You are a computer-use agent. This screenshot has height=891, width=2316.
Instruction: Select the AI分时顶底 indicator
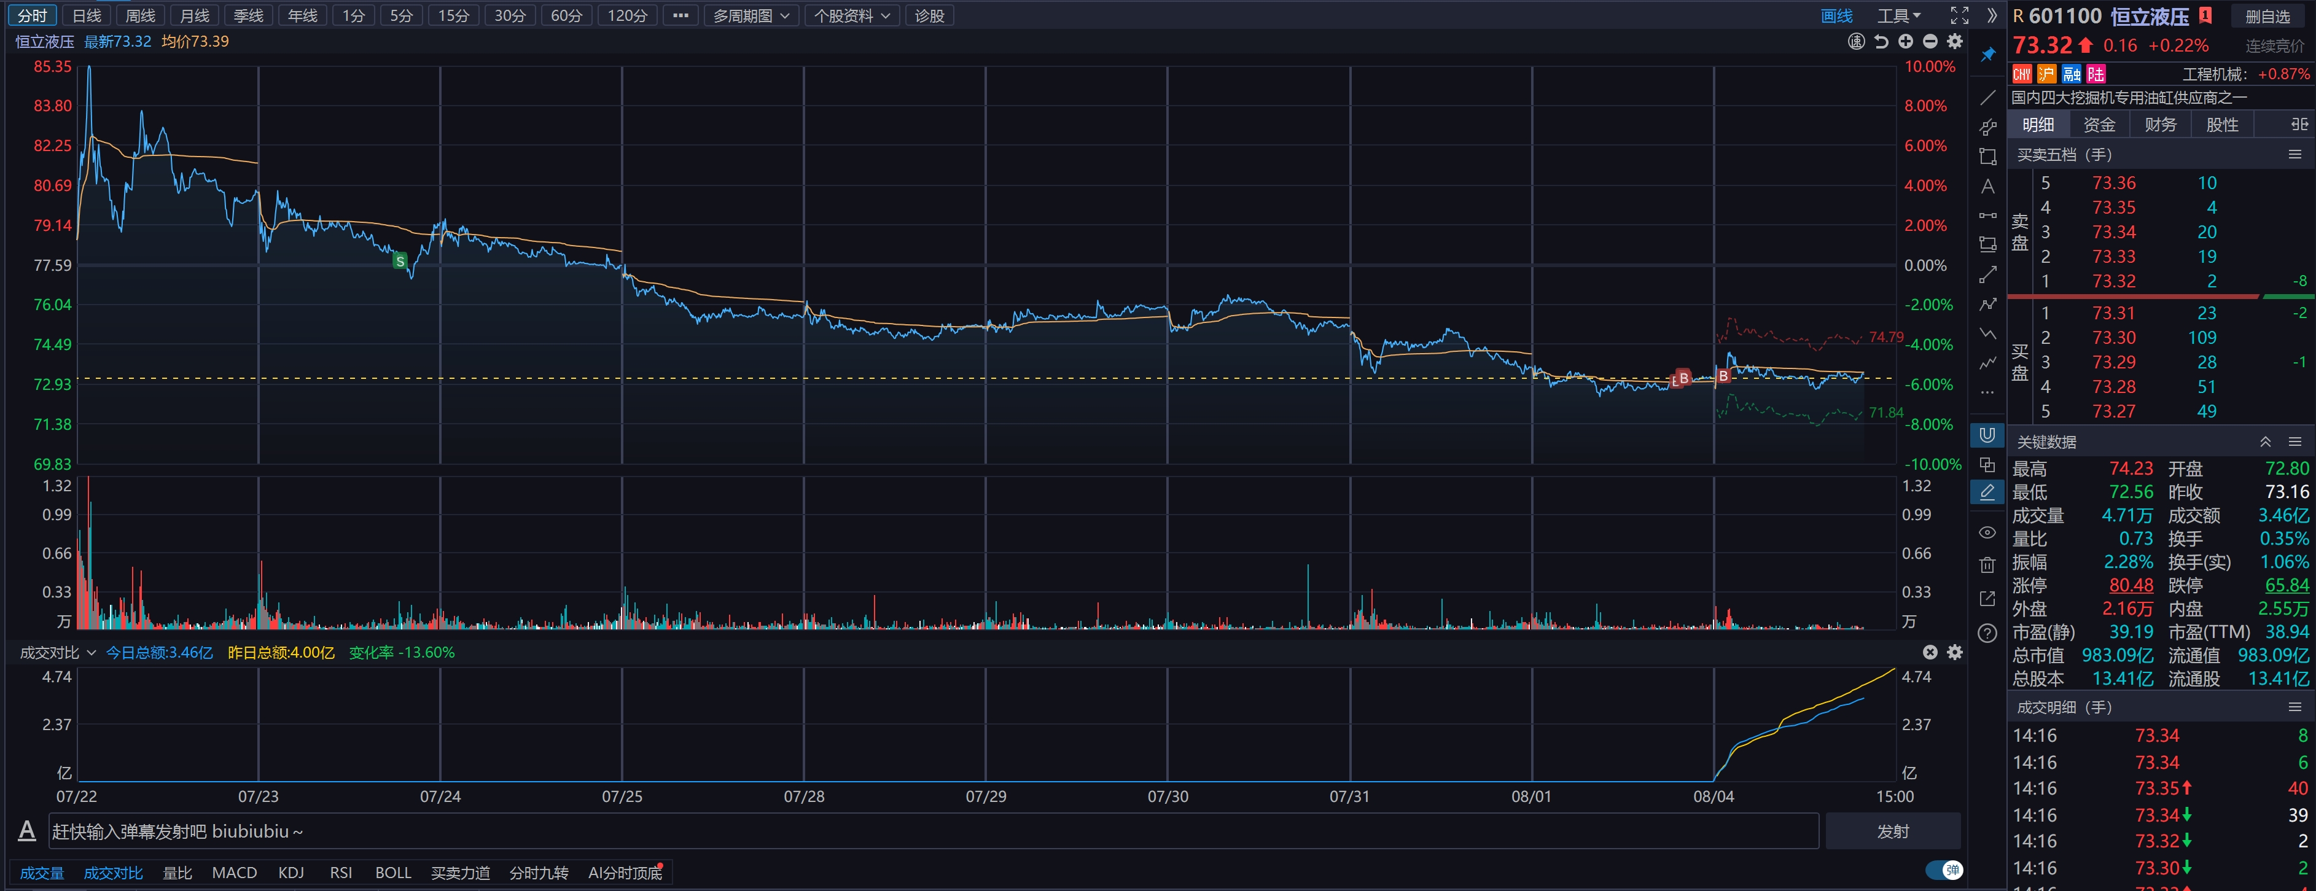click(x=625, y=872)
